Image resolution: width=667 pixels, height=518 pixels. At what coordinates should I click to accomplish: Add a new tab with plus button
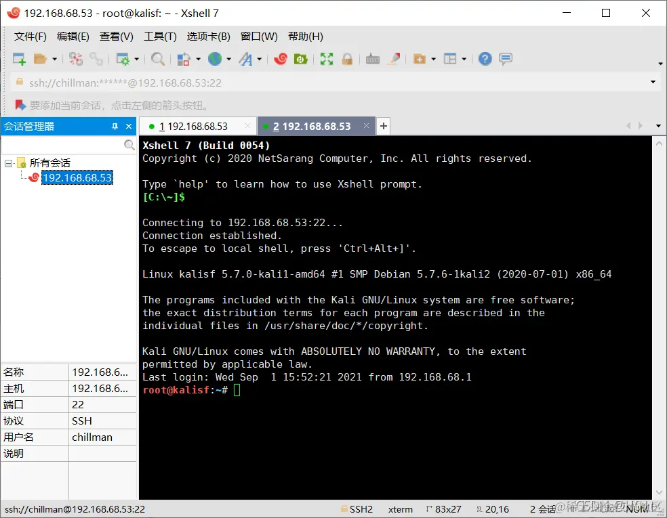[x=383, y=126]
